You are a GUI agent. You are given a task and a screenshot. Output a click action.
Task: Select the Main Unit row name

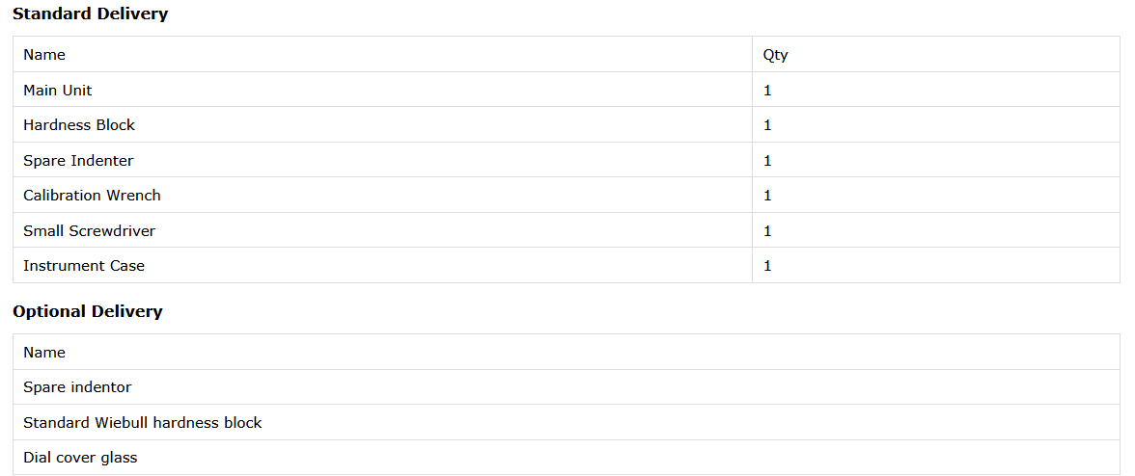tap(58, 90)
